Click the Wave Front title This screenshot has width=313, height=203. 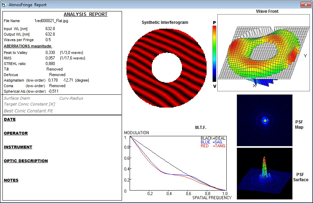(x=267, y=11)
